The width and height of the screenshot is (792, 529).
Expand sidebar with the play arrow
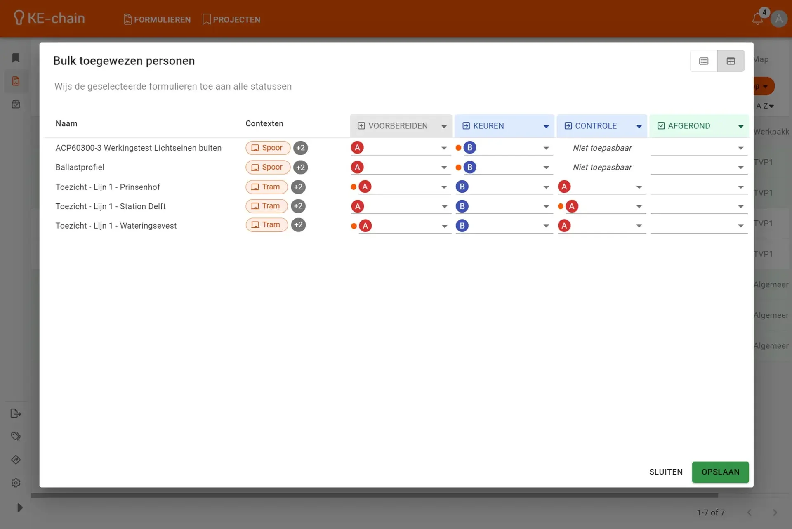(19, 508)
